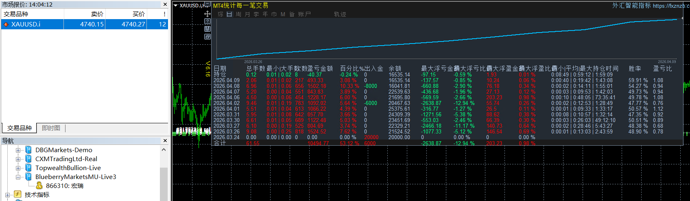
Task: Select CXMTradingLtd-Real in navigator
Action: point(66,159)
